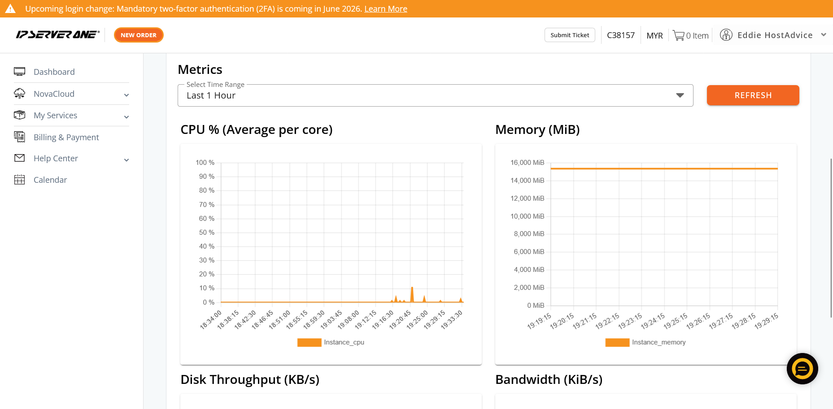Click the Instance_cpu legend label
Screen dimensions: 833x409
tap(344, 342)
